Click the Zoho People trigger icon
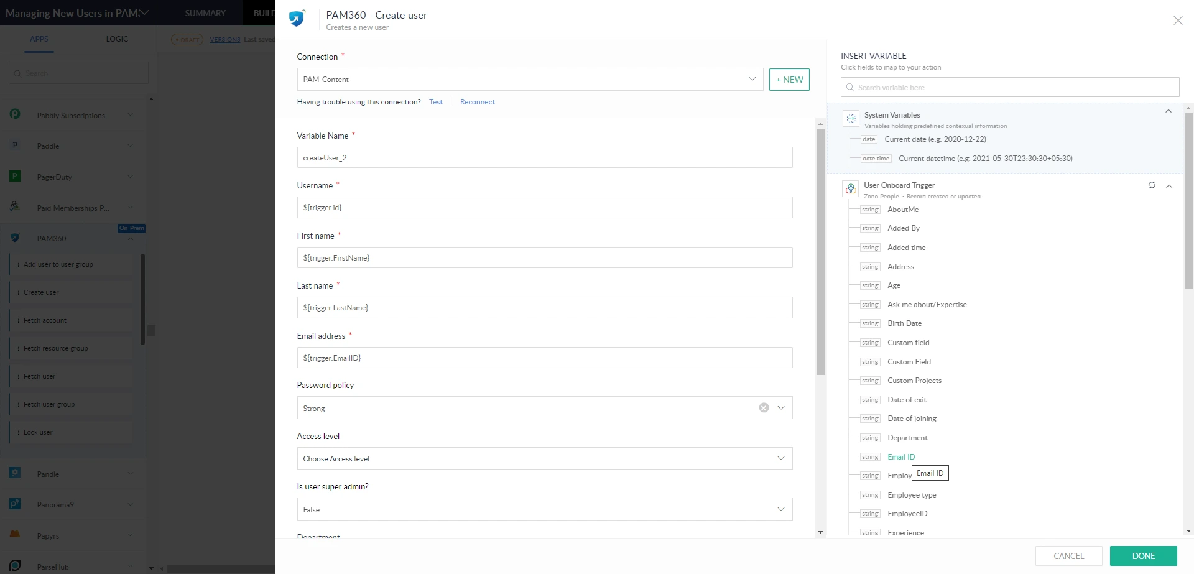This screenshot has height=574, width=1194. point(850,188)
